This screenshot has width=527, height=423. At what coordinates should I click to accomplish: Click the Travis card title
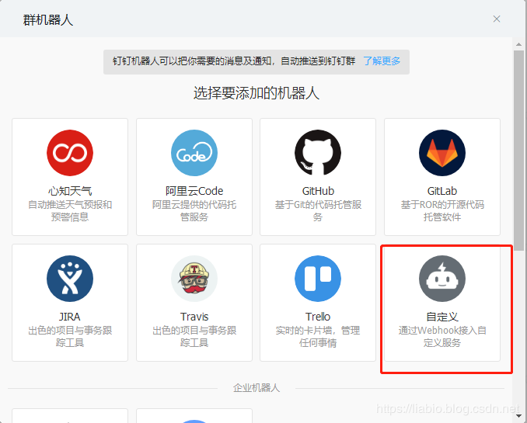(x=194, y=317)
